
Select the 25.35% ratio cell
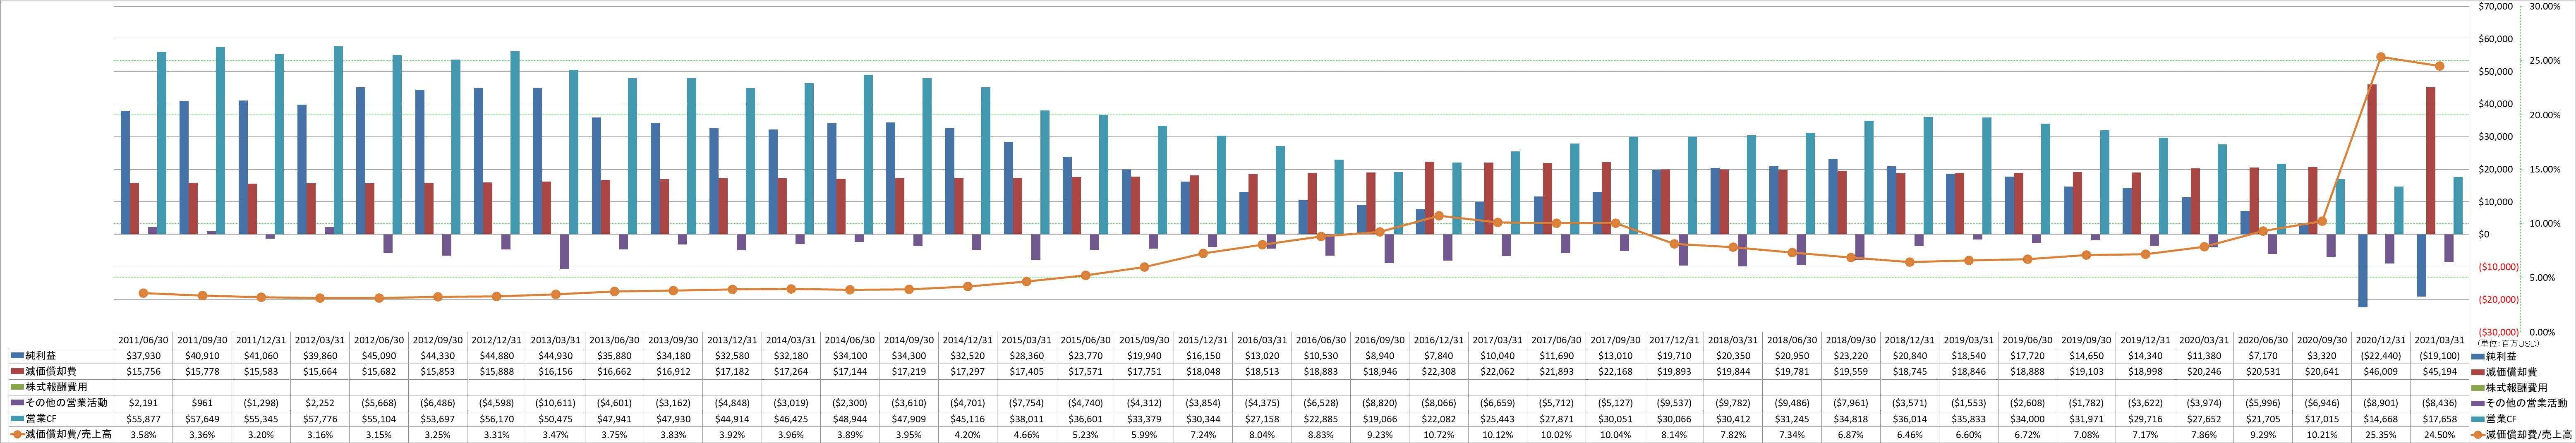click(2381, 435)
